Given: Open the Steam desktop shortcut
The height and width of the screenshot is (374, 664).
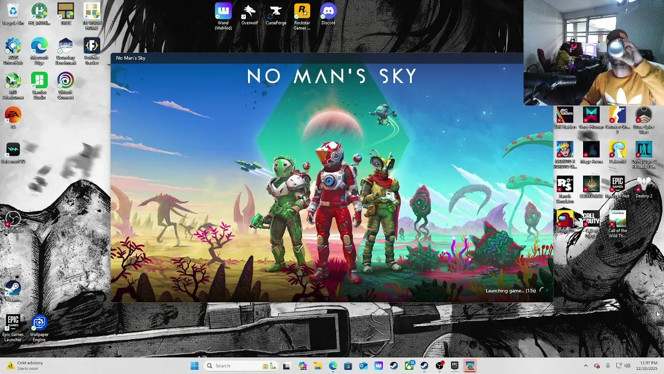Looking at the screenshot, I should pos(13,291).
